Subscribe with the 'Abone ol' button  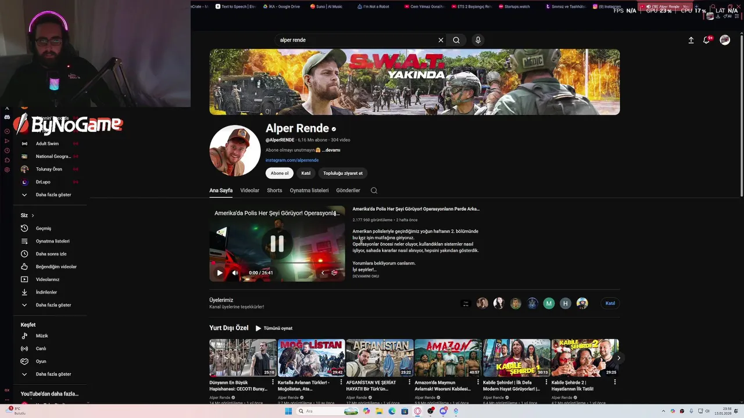point(279,173)
